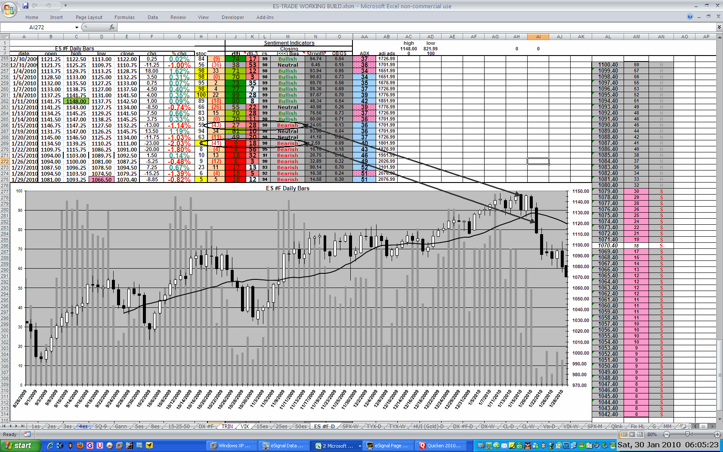
Task: Jump to the first sheet tab arrow
Action: (4, 426)
